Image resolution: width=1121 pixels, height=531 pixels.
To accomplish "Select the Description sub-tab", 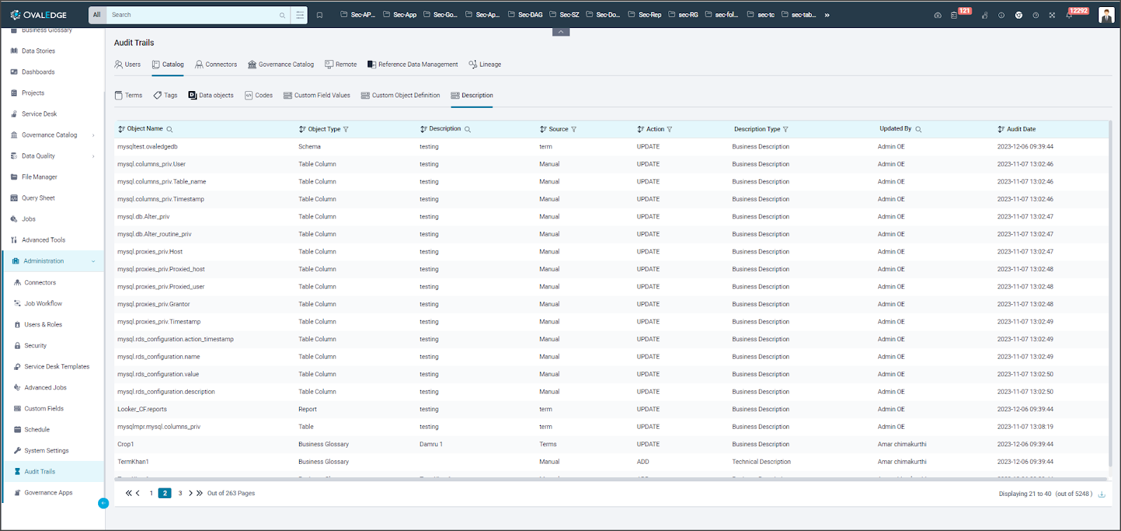I will coord(472,95).
